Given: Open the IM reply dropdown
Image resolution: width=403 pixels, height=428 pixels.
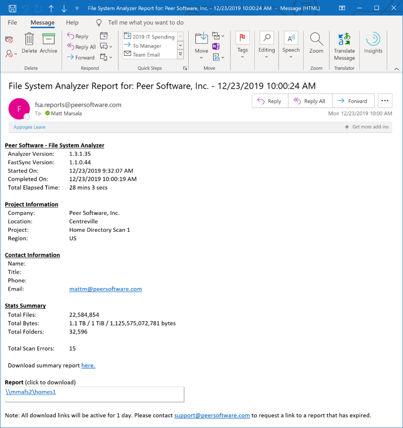Looking at the screenshot, I should [106, 46].
